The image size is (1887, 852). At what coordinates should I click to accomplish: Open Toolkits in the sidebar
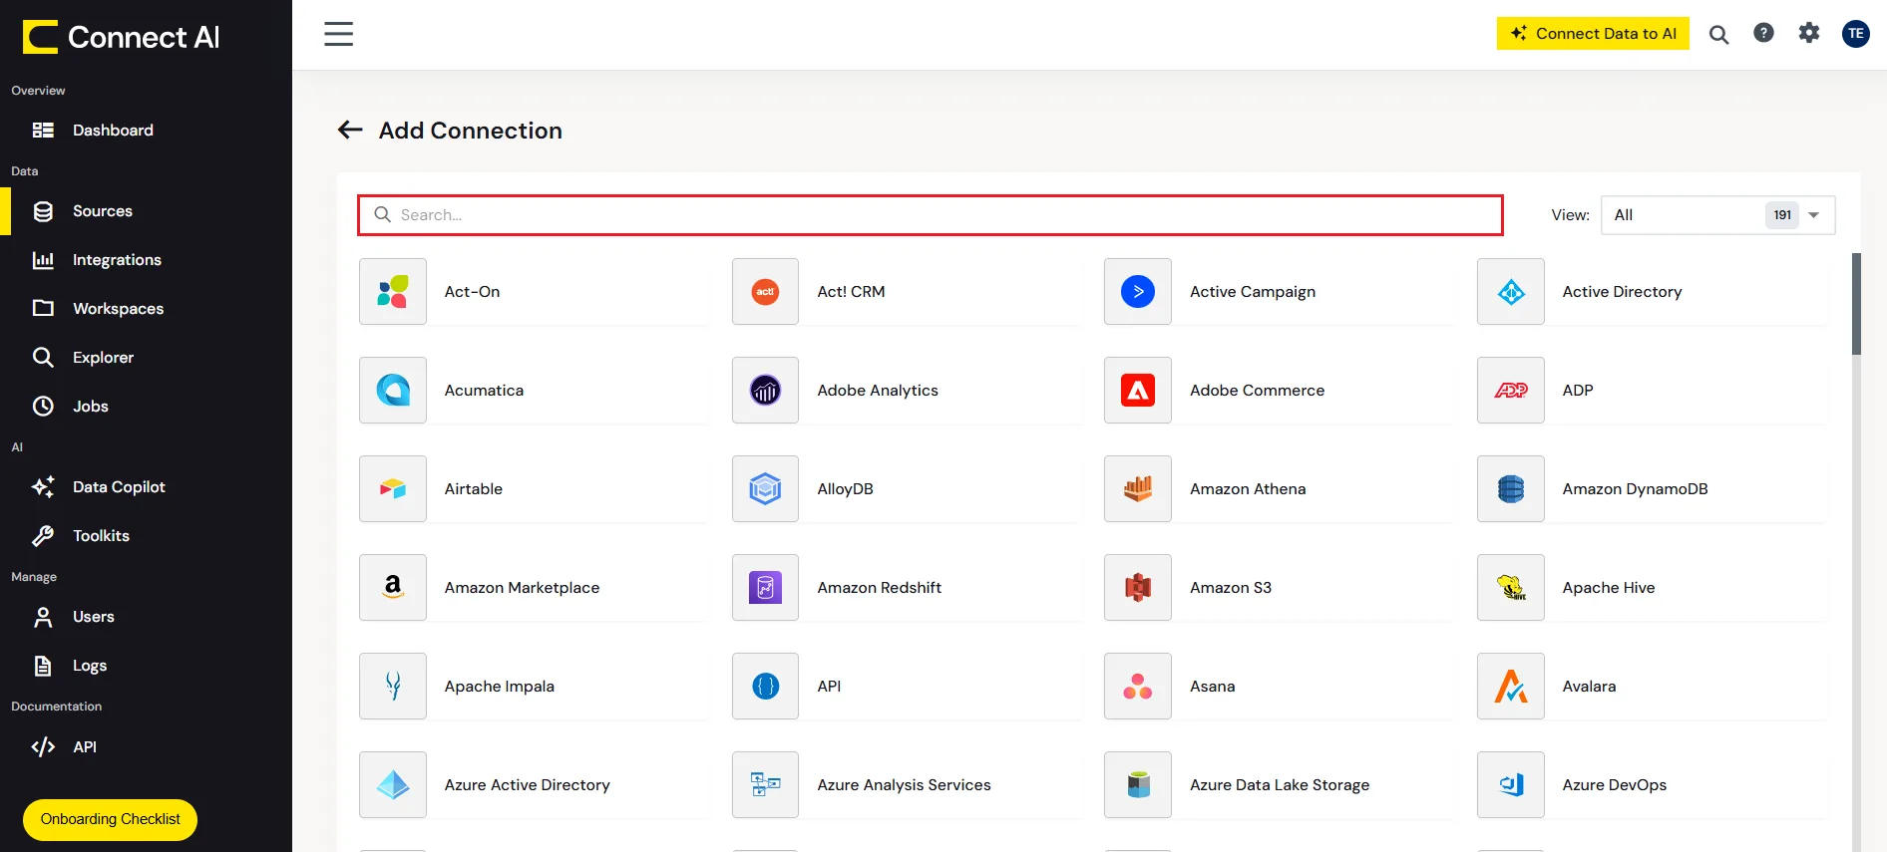click(x=146, y=536)
